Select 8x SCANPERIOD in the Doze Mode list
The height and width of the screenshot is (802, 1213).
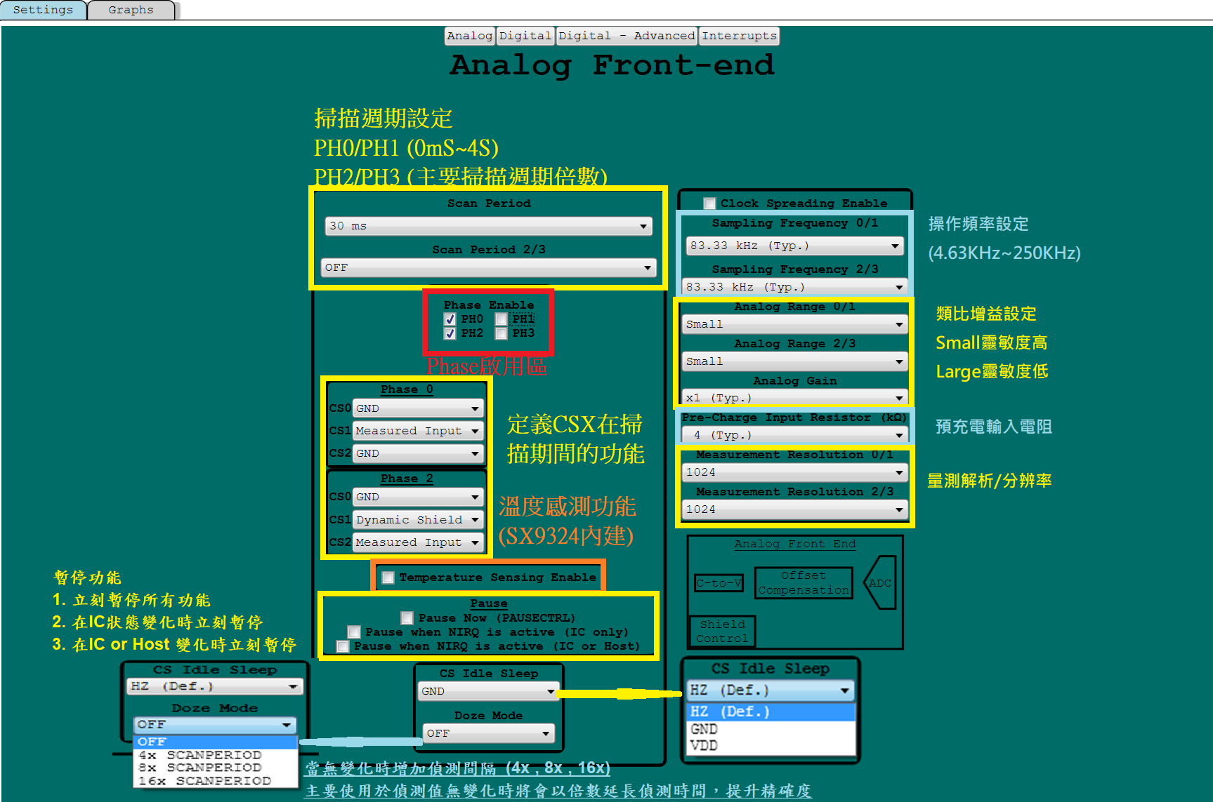tap(202, 768)
